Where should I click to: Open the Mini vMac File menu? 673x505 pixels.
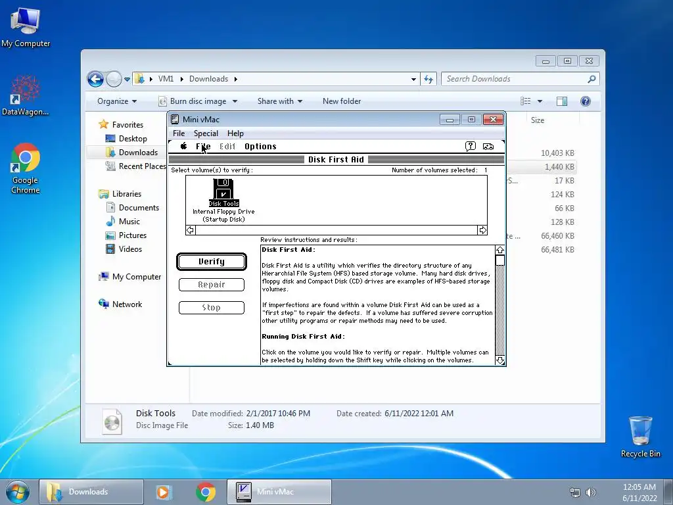[179, 133]
